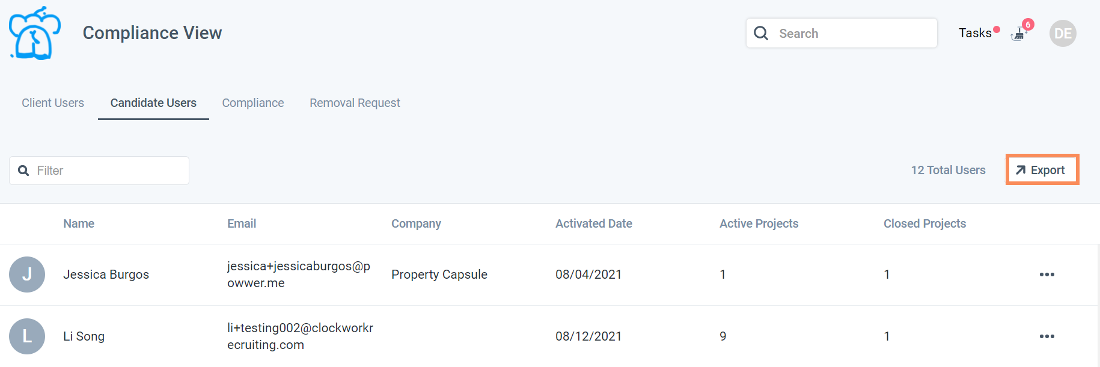The height and width of the screenshot is (367, 1100).
Task: Sort by Activated Date column header
Action: pyautogui.click(x=594, y=223)
